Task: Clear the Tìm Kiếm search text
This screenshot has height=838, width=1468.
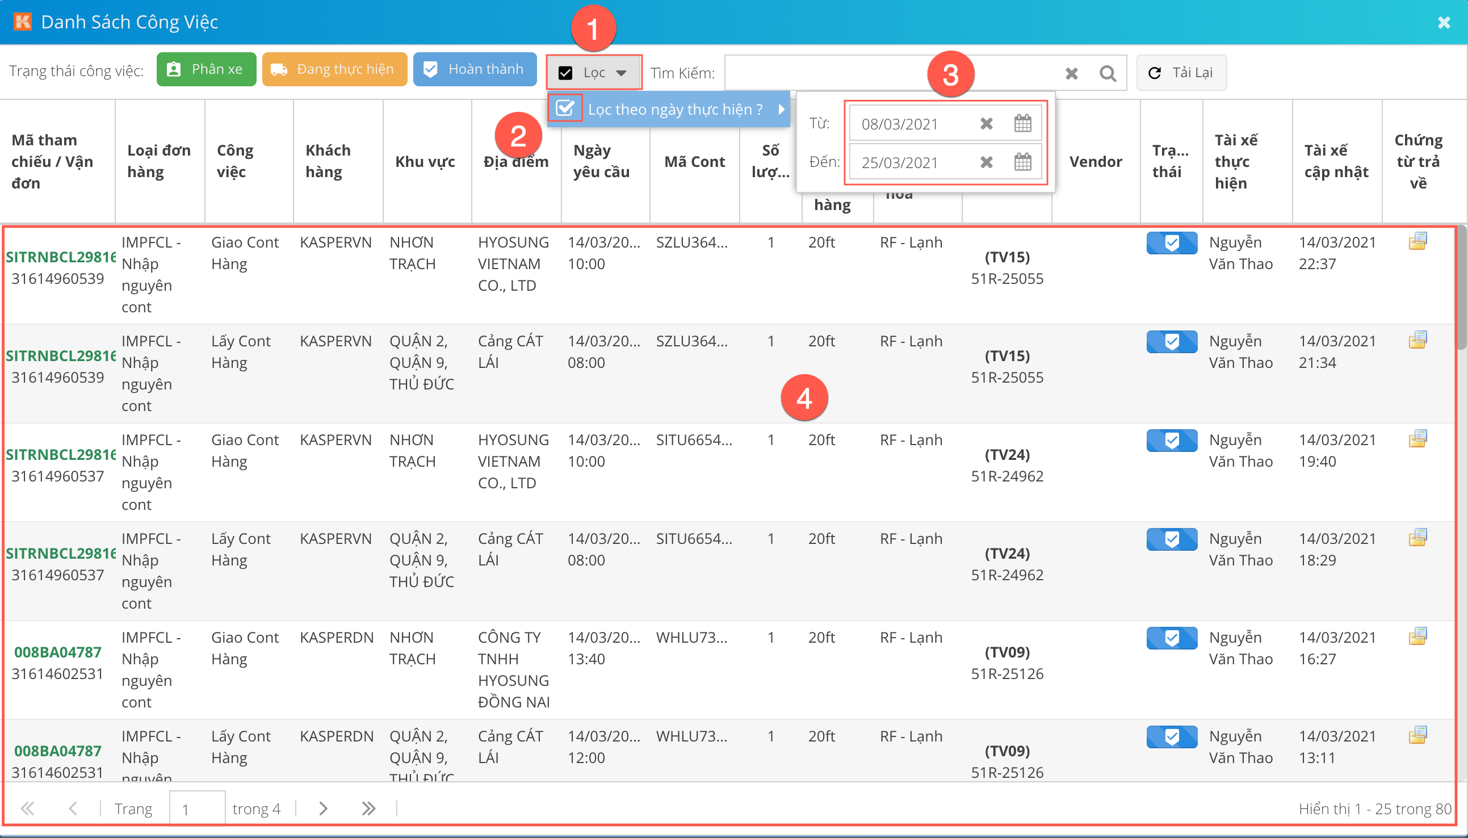Action: [x=1071, y=73]
